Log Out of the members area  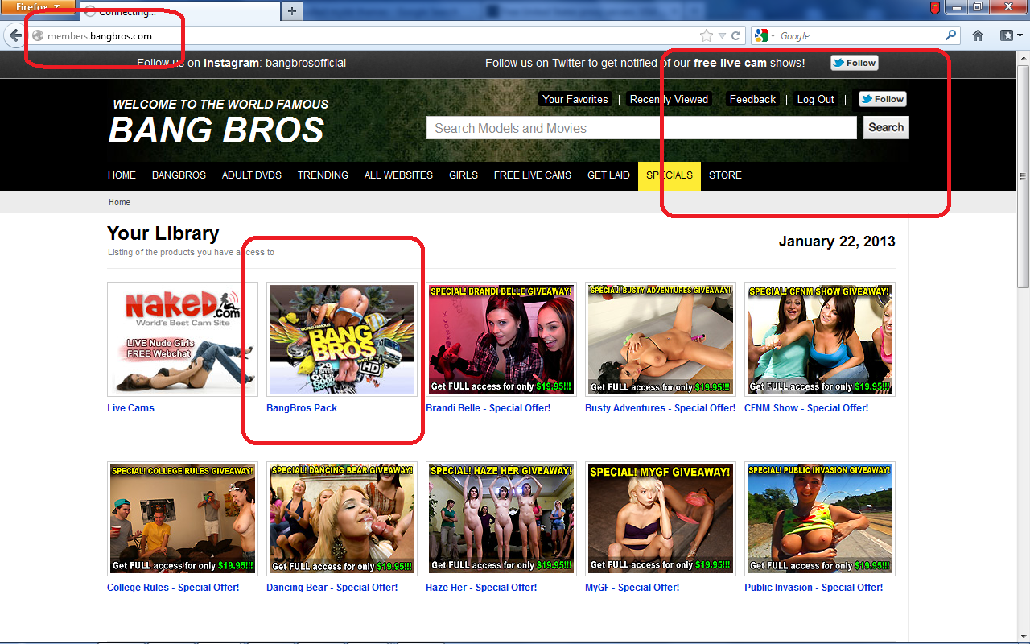pyautogui.click(x=815, y=99)
